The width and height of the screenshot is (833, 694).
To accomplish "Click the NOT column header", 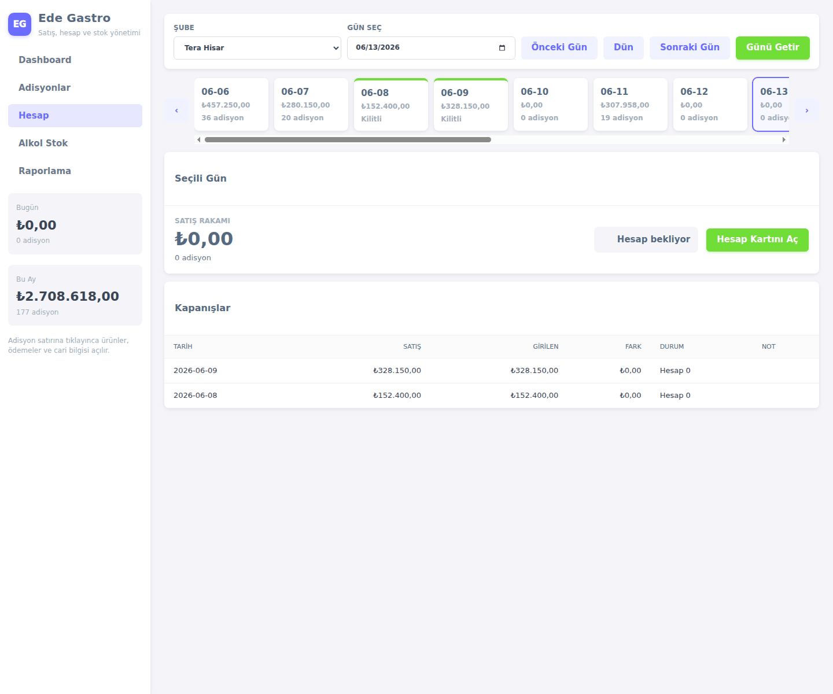I will pos(768,347).
